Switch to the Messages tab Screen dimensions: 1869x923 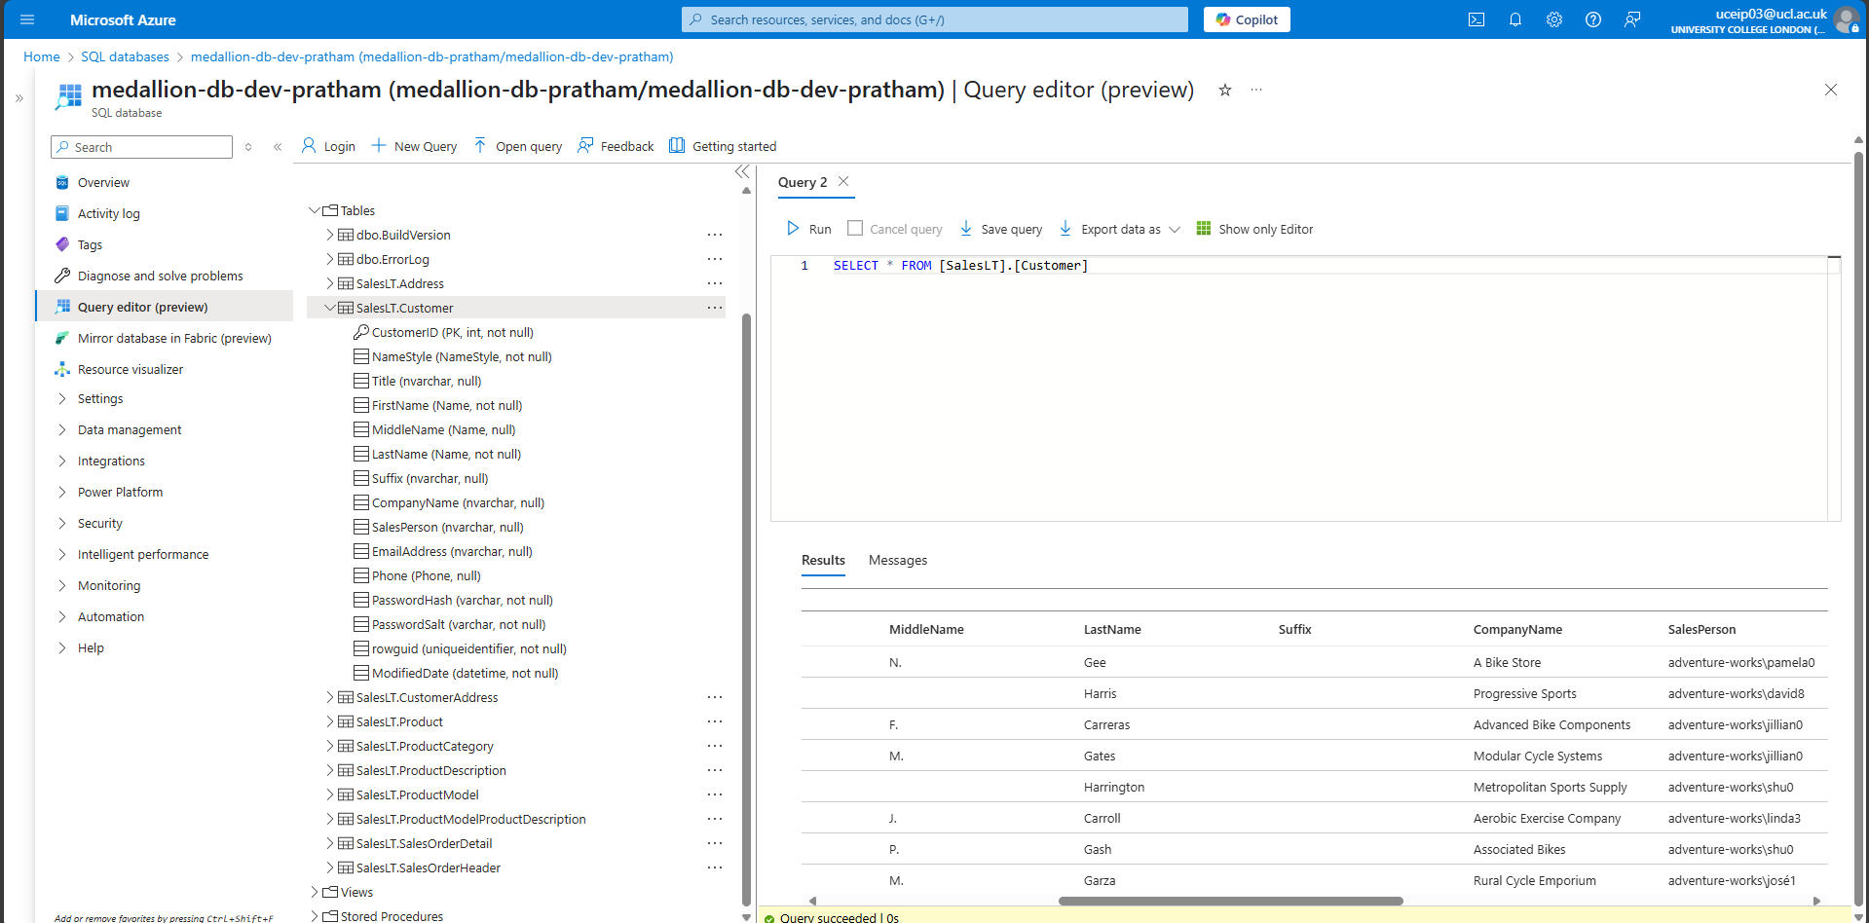point(898,560)
